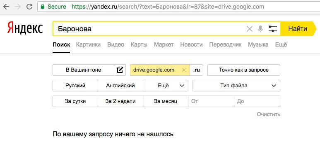Toggle the .ru domain filter
Viewport: 320px width, 168px height.
pos(196,70)
